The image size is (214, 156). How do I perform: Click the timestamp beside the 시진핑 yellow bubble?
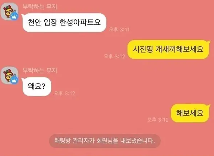(114, 56)
